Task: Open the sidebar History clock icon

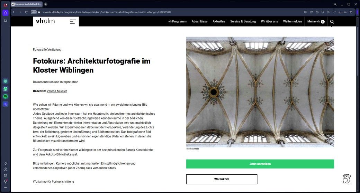Action: pyautogui.click(x=6, y=170)
